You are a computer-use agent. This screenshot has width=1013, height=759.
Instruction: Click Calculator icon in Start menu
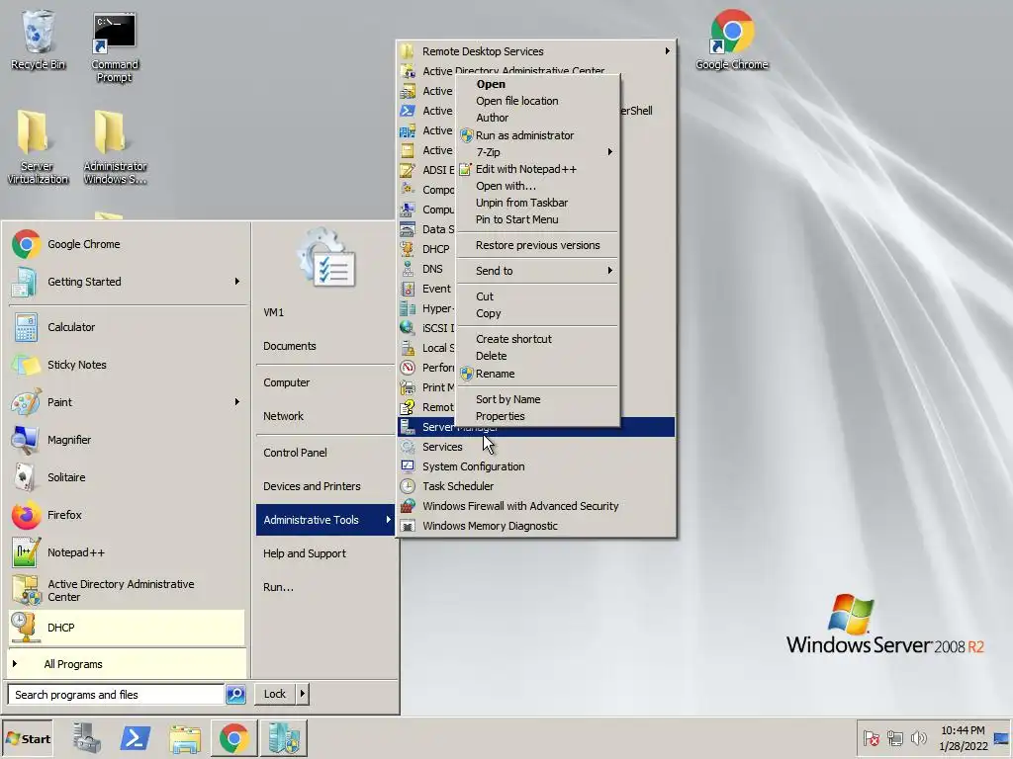coord(26,327)
